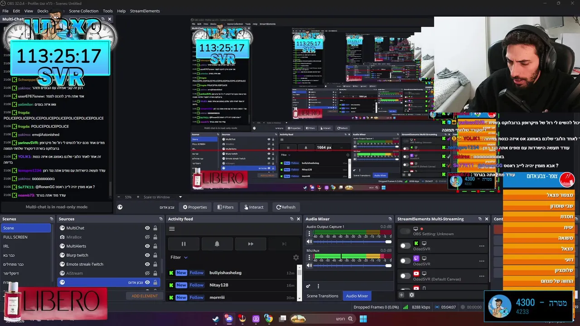The image size is (580, 326).
Task: Open the Tools menu
Action: tap(108, 11)
